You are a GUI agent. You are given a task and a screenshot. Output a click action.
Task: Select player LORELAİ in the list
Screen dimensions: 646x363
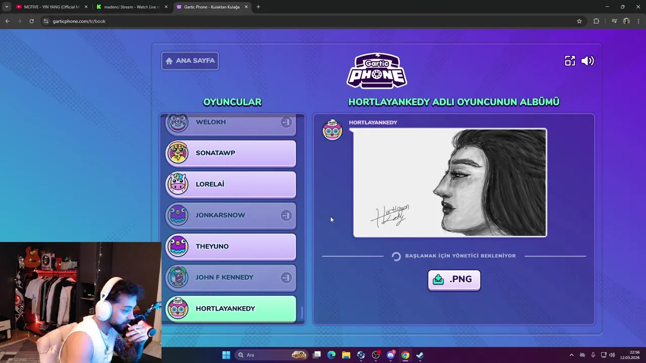231,184
